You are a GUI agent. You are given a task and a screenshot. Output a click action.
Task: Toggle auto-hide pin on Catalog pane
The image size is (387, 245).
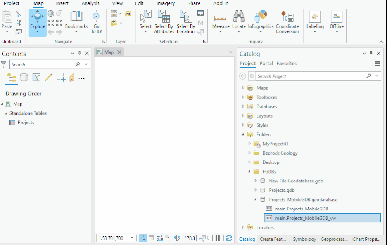(371, 53)
